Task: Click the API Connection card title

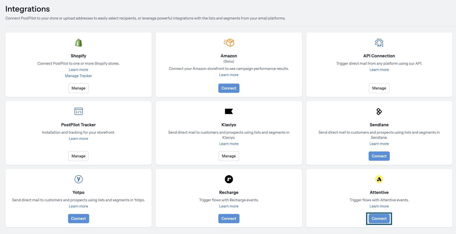Action: (x=379, y=56)
